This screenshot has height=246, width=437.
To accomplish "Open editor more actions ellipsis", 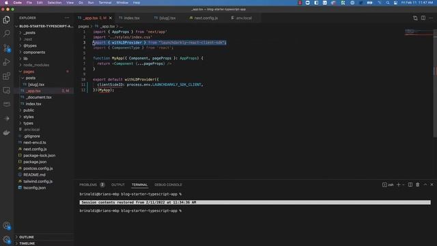I will (x=431, y=18).
